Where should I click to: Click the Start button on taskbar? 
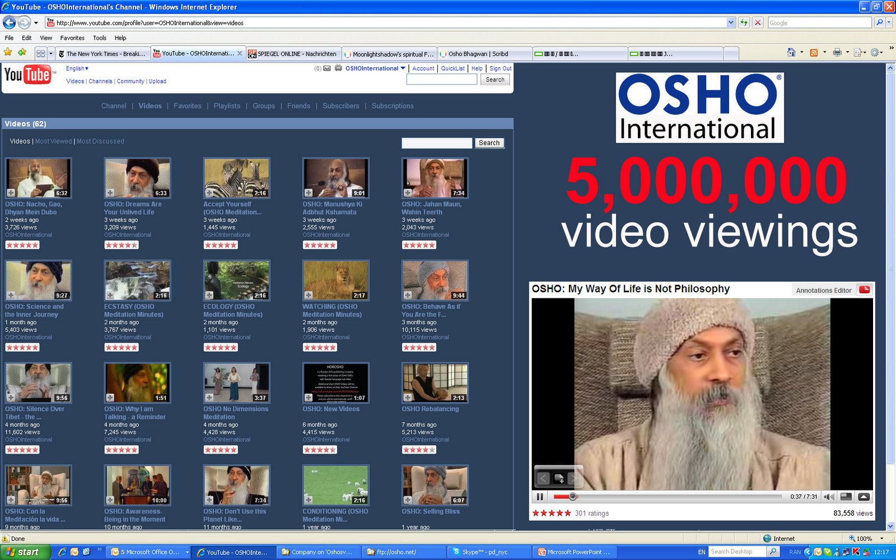click(26, 552)
